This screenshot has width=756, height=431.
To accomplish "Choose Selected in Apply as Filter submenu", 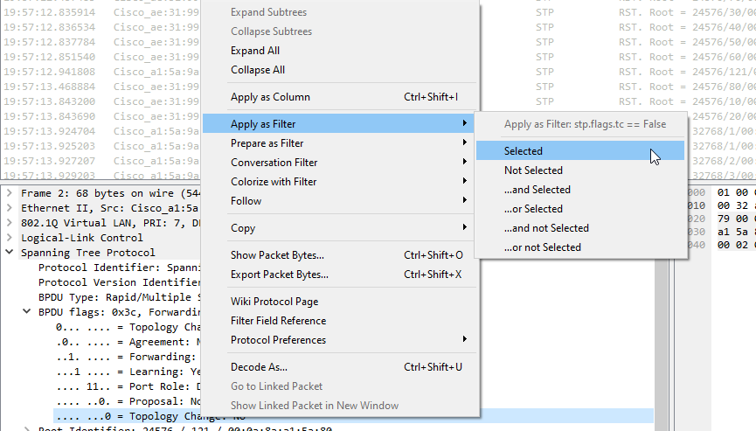I will [x=524, y=151].
